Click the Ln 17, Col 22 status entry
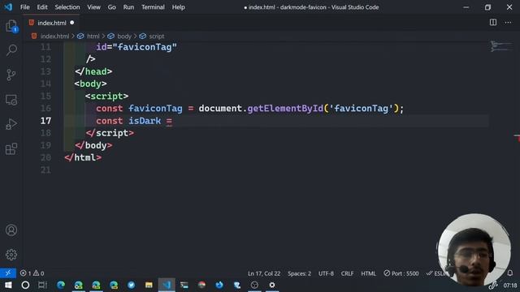The image size is (520, 292). pos(264,273)
